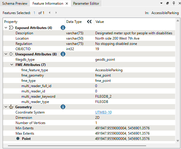181x149 pixels.
Task: Select the fme_geometry row
Action: [x=89, y=75]
